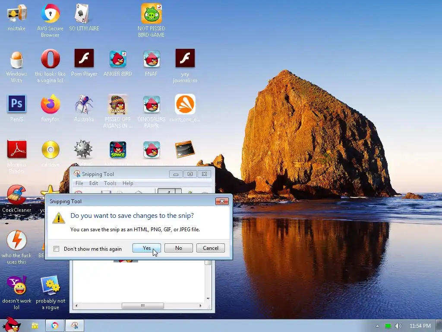This screenshot has height=332, width=442.
Task: Click the Snipping Tool taskbar button
Action: click(x=75, y=326)
